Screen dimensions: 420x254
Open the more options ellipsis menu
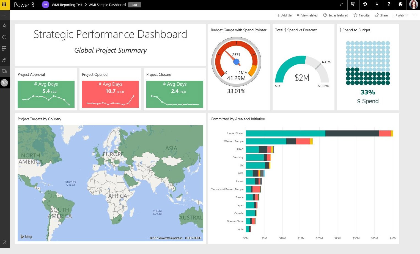click(414, 15)
